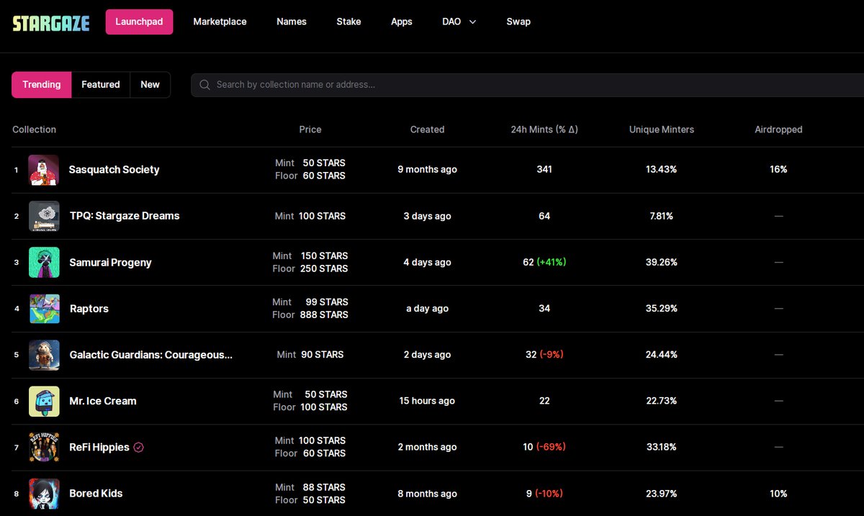864x516 pixels.
Task: Click Bored Kids -10% change
Action: click(x=548, y=494)
